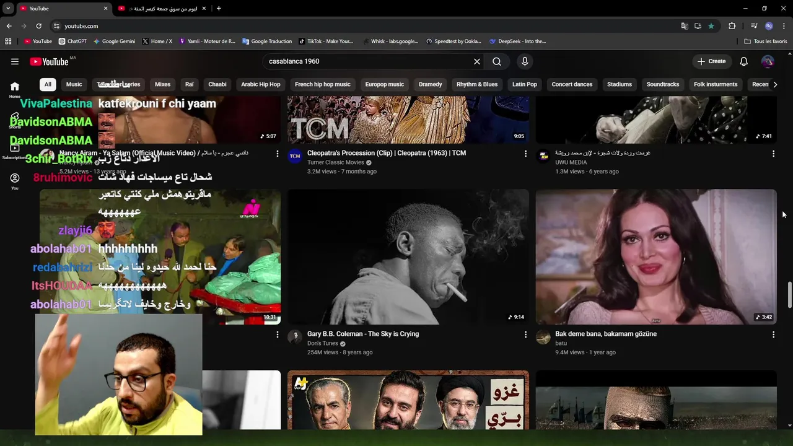Play the Cleopatra TCM thumbnail
The height and width of the screenshot is (446, 793).
(408, 120)
